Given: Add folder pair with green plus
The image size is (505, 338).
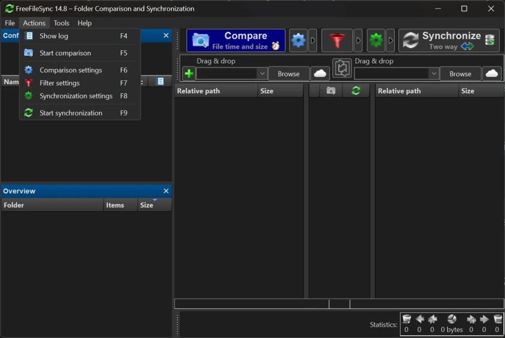Looking at the screenshot, I should coord(189,73).
